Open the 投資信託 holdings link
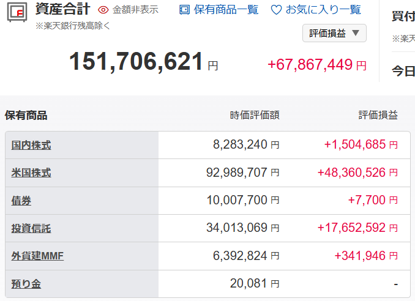The width and height of the screenshot is (415, 301). pyautogui.click(x=31, y=229)
